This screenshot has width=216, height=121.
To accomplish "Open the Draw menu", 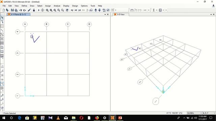I will [x=32, y=6].
